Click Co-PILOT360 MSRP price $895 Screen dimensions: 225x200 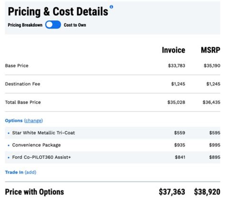point(215,157)
